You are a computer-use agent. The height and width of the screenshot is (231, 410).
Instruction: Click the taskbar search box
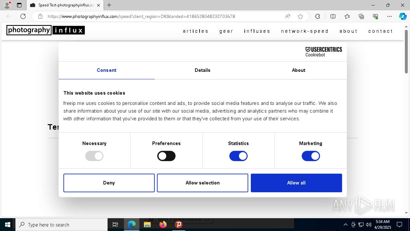pos(61,225)
